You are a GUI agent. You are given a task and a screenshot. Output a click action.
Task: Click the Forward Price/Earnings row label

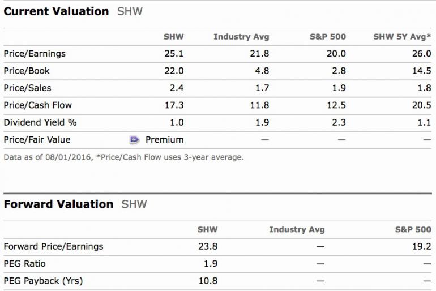click(x=53, y=246)
